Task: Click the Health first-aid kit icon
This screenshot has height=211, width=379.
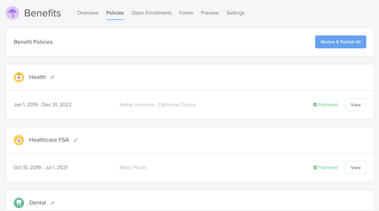Action: click(19, 77)
